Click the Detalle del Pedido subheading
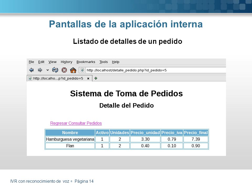The height and width of the screenshot is (189, 252). click(x=127, y=106)
